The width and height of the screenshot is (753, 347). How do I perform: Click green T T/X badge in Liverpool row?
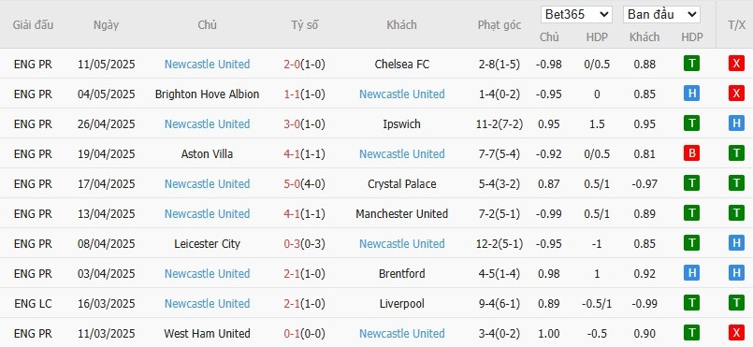click(736, 303)
